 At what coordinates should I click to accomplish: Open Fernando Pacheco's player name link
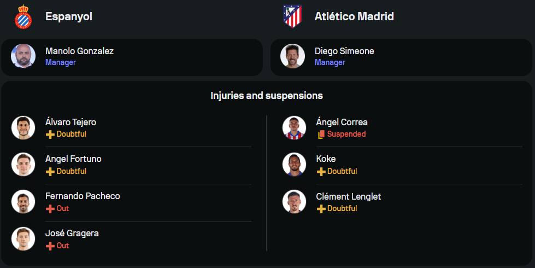(x=83, y=196)
